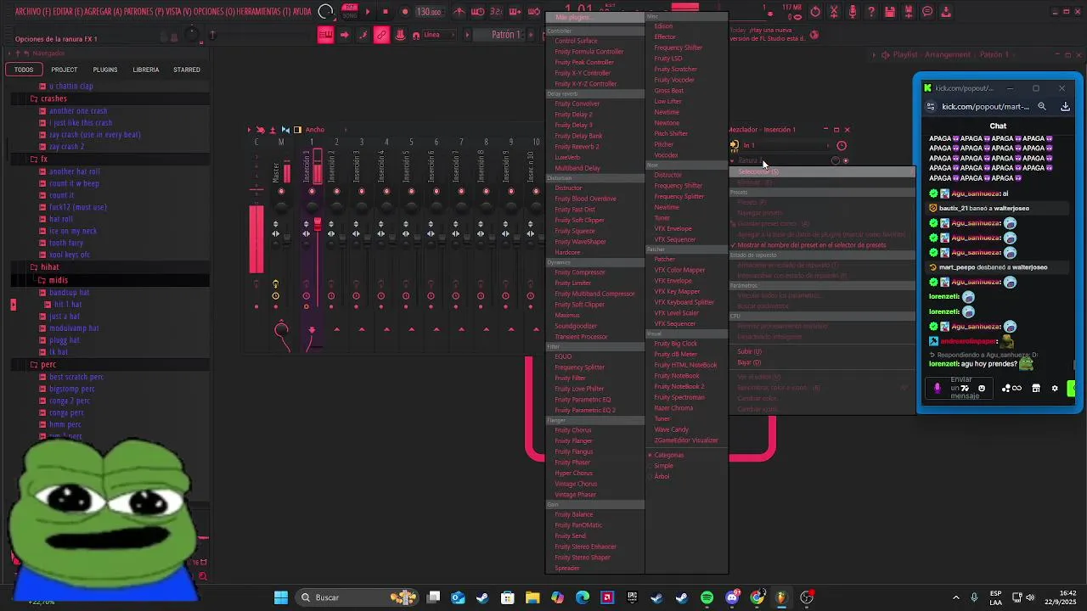Open the Windows Start menu
The width and height of the screenshot is (1087, 611).
pyautogui.click(x=281, y=597)
